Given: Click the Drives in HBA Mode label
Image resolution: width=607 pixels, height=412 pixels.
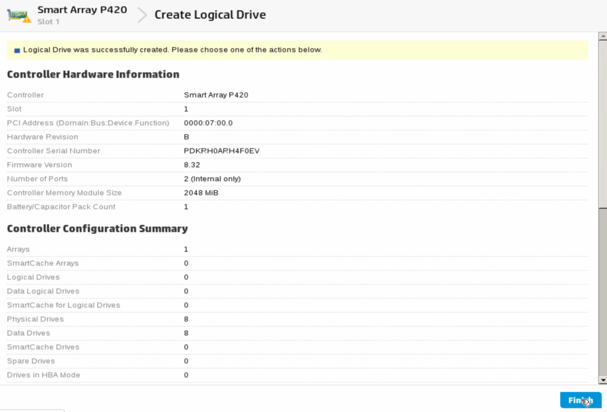Looking at the screenshot, I should point(43,375).
